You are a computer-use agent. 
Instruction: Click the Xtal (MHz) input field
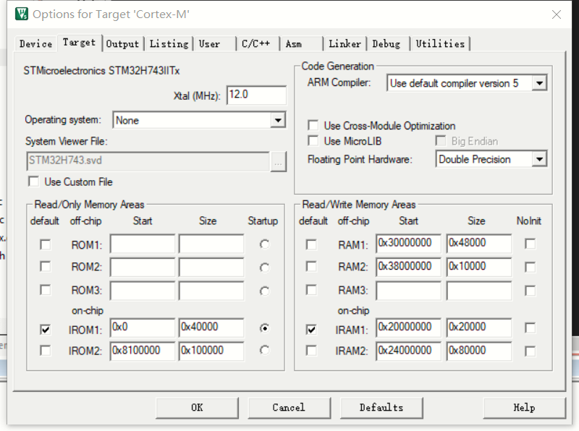click(256, 95)
